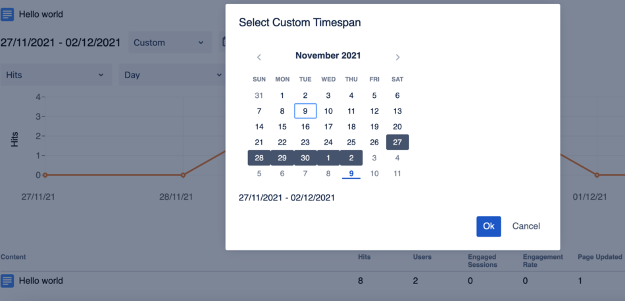This screenshot has width=625, height=301.
Task: Select November 27 as start date
Action: coord(397,142)
